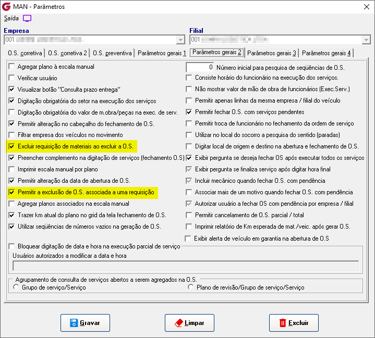
Task: Check Não mostrar valor de mão de obra
Action: [189, 89]
